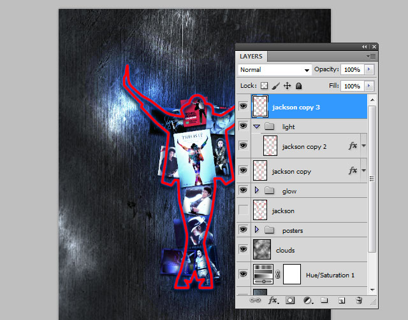The width and height of the screenshot is (408, 320).
Task: Create a new adjustment layer from the half-circle icon
Action: coord(308,300)
